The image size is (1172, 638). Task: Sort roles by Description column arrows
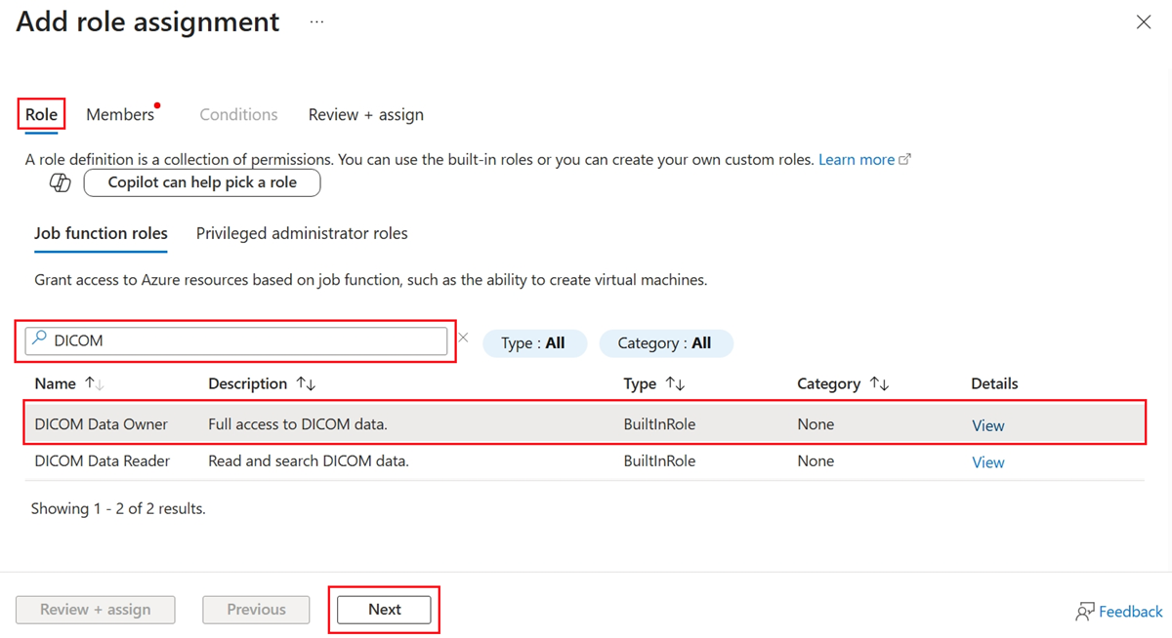[306, 384]
